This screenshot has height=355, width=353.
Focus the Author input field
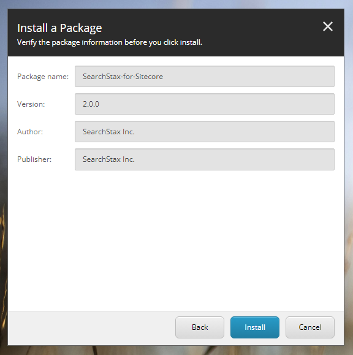(x=205, y=132)
